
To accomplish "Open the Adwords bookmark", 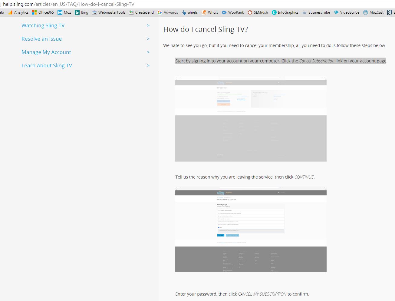I will click(x=168, y=12).
